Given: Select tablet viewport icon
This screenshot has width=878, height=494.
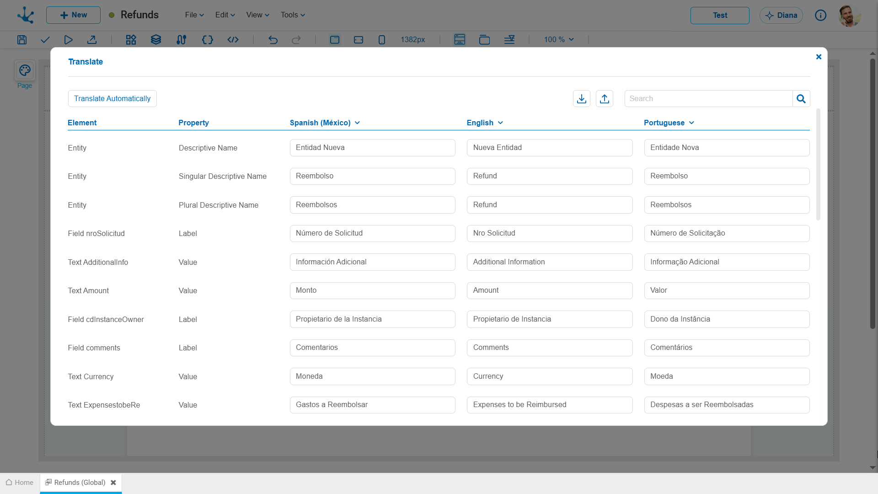Looking at the screenshot, I should click(359, 40).
